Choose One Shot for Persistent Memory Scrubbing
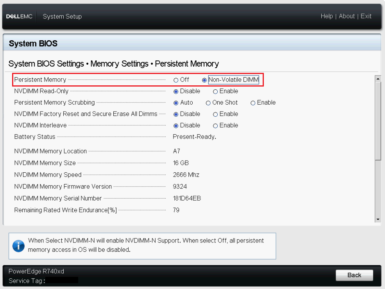The image size is (385, 289). coord(208,103)
